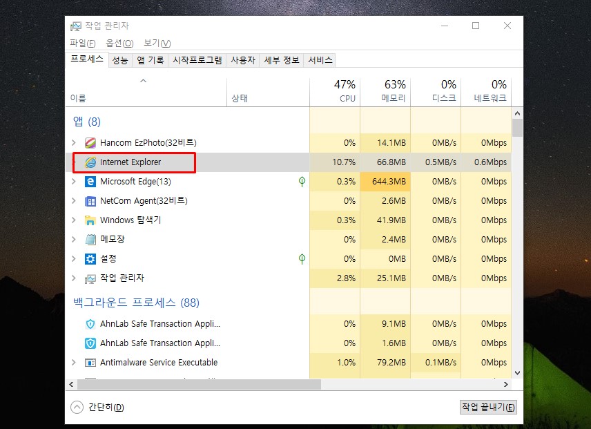This screenshot has width=591, height=429.
Task: Click the 25.1MB memory cell
Action: [385, 278]
